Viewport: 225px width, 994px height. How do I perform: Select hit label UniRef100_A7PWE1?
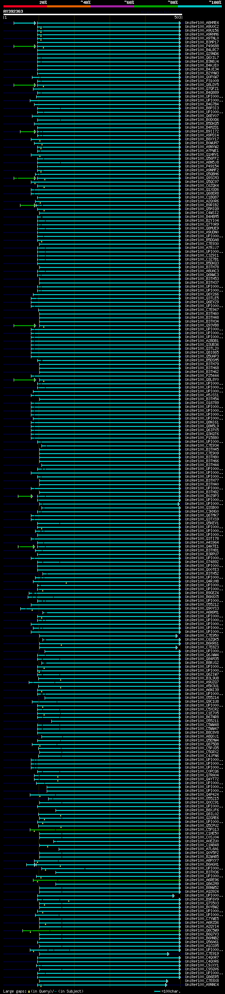tap(201, 151)
